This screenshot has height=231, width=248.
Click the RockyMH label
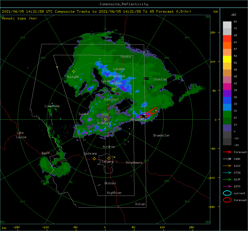[73, 77]
